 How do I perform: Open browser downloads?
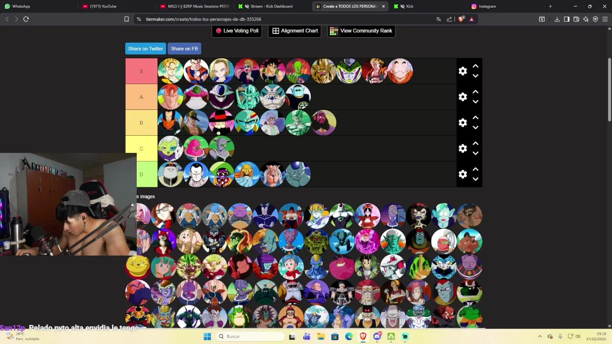[557, 19]
